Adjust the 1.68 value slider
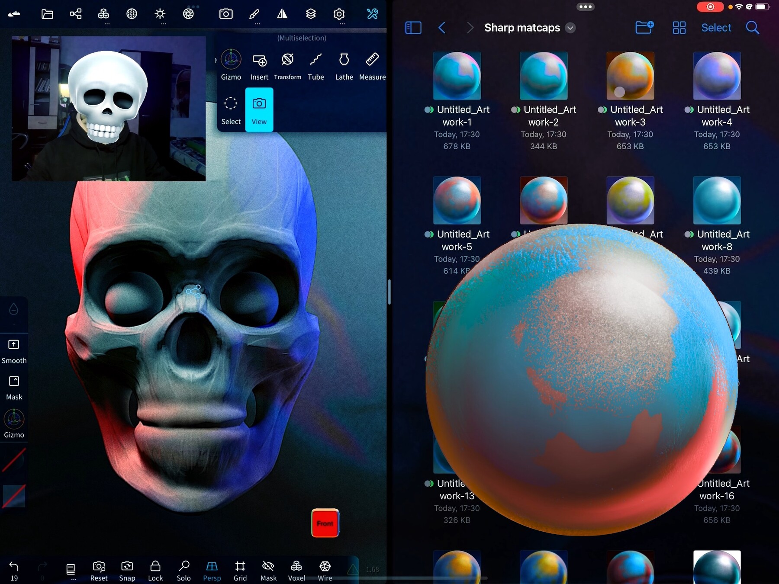Screen dimensions: 779x584 373,570
